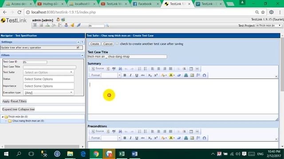Viewport: 284px width, 159px height.
Task: Click the blue feather icon in TestLink toolbar
Action: pos(79,25)
